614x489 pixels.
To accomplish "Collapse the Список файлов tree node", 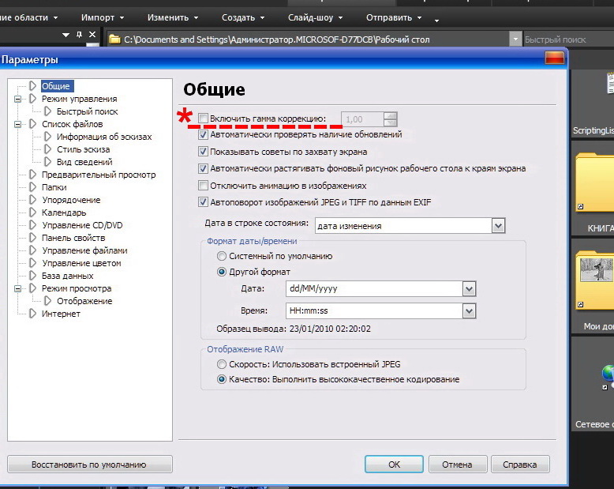I will click(17, 124).
